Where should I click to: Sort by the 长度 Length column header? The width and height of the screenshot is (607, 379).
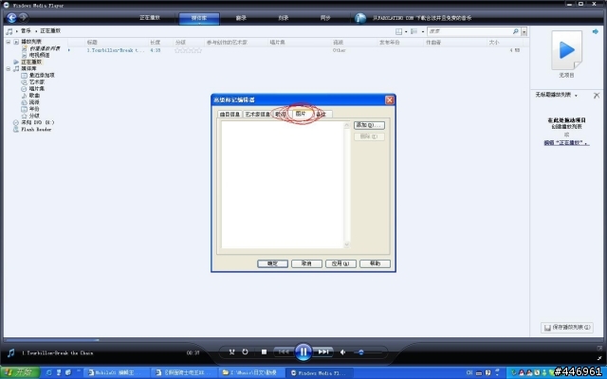click(156, 42)
